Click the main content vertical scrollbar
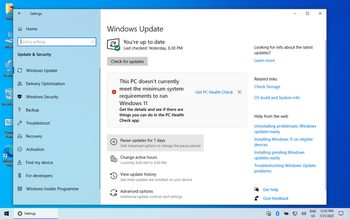Viewport: 350px width, 219px height. (x=325, y=115)
